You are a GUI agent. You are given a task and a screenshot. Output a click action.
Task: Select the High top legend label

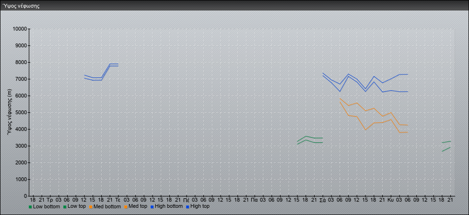pyautogui.click(x=200, y=206)
